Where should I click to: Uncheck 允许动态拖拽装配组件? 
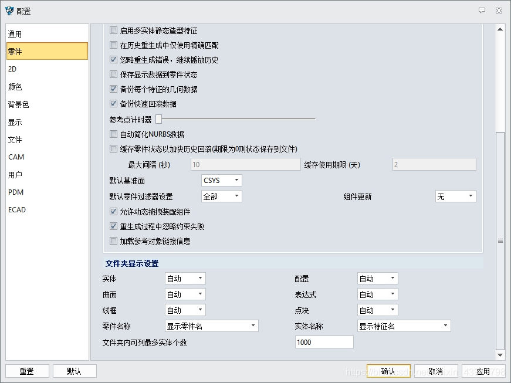click(113, 212)
